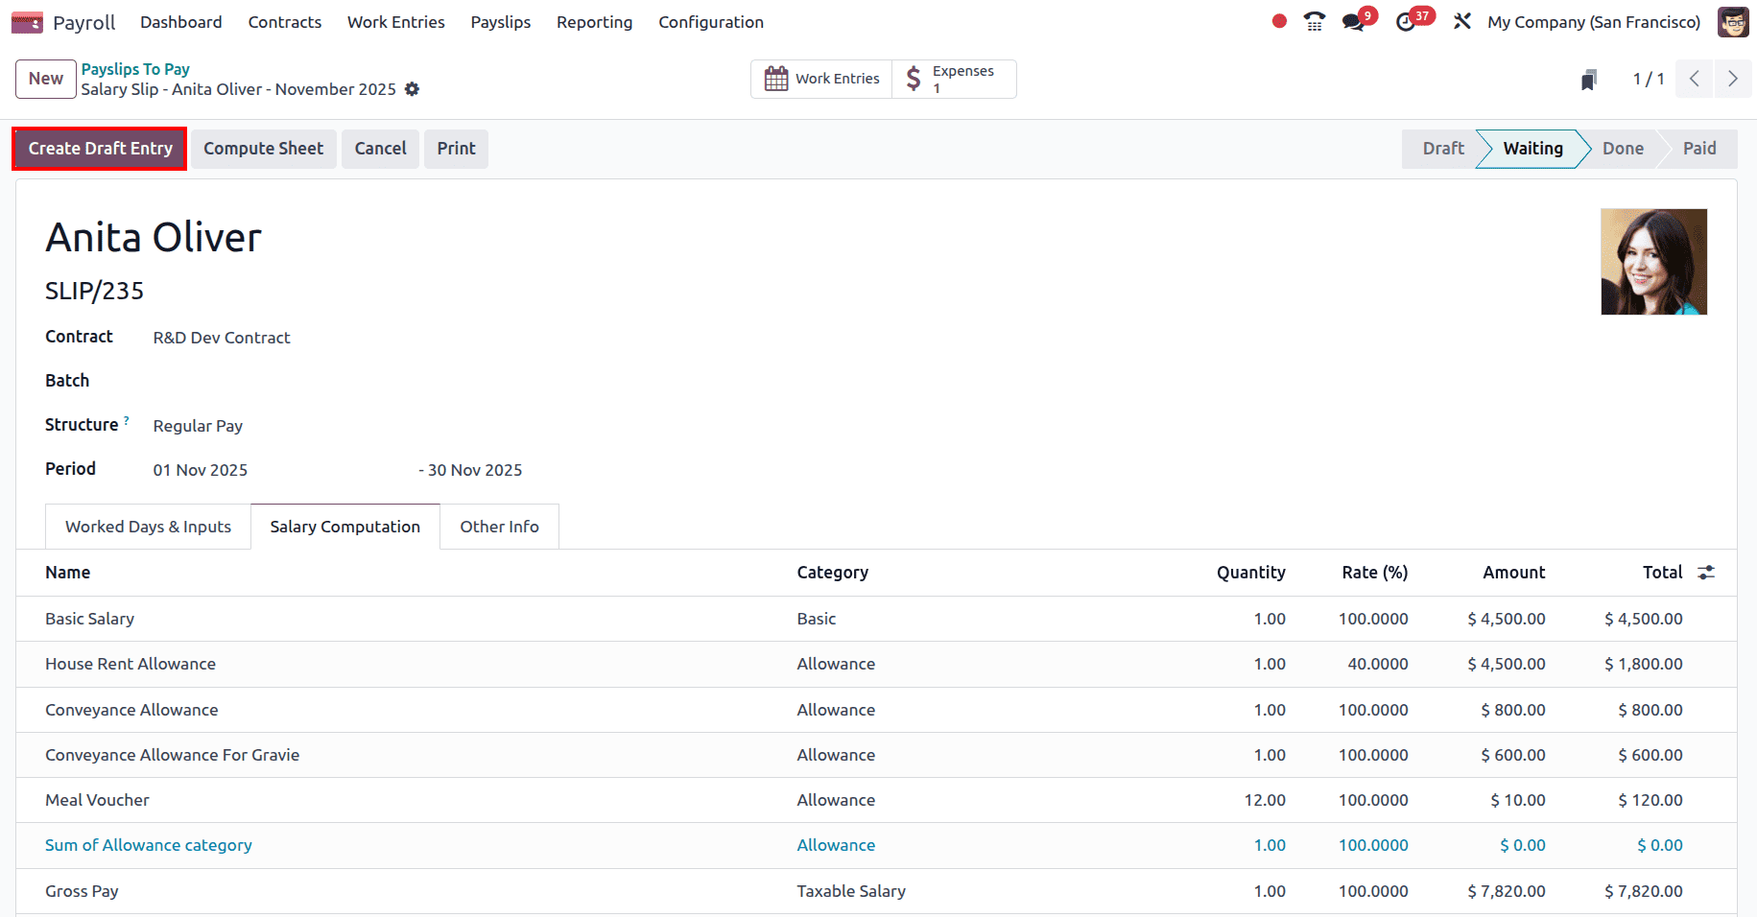The image size is (1757, 917).
Task: Open Work Entries via the calendar smart button
Action: point(821,78)
